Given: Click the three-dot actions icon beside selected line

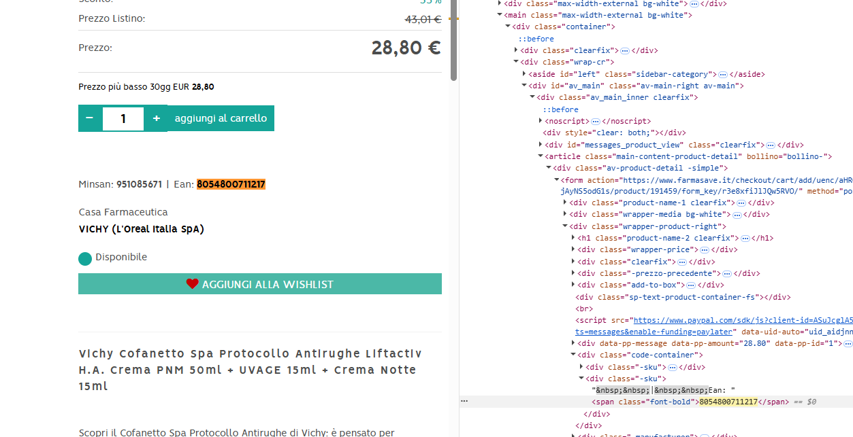Looking at the screenshot, I should point(464,402).
